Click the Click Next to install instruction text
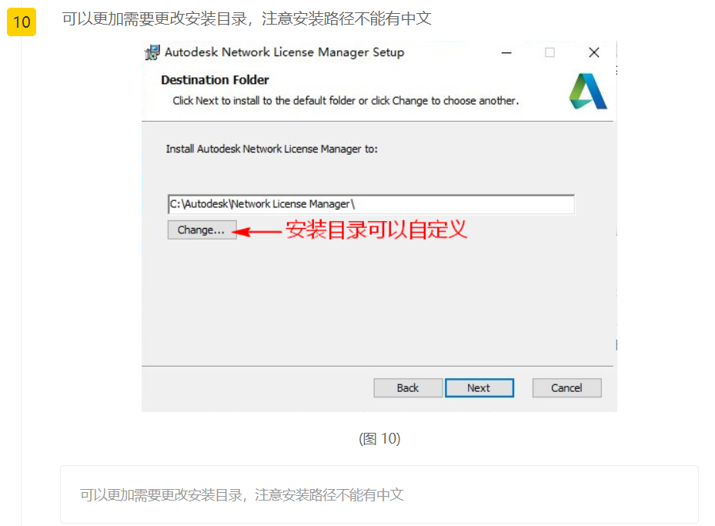 [x=346, y=101]
